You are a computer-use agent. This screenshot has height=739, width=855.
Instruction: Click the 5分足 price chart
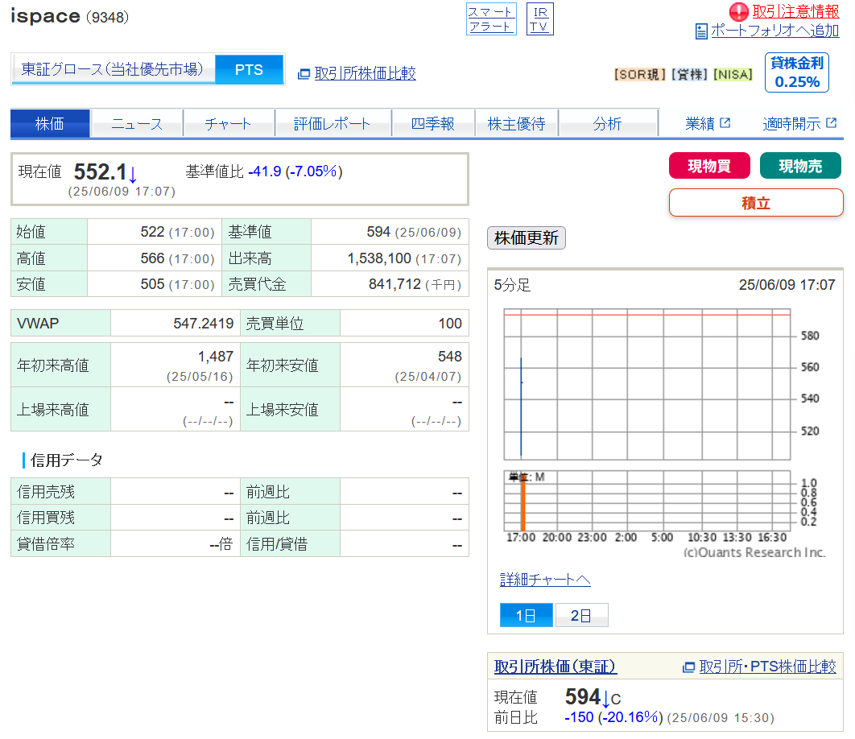(646, 385)
